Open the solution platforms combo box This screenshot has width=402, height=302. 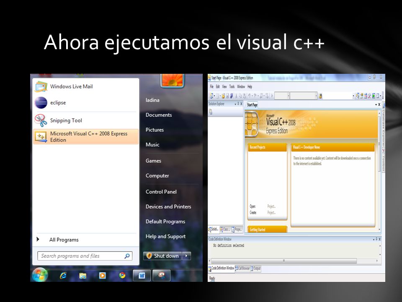(x=304, y=96)
